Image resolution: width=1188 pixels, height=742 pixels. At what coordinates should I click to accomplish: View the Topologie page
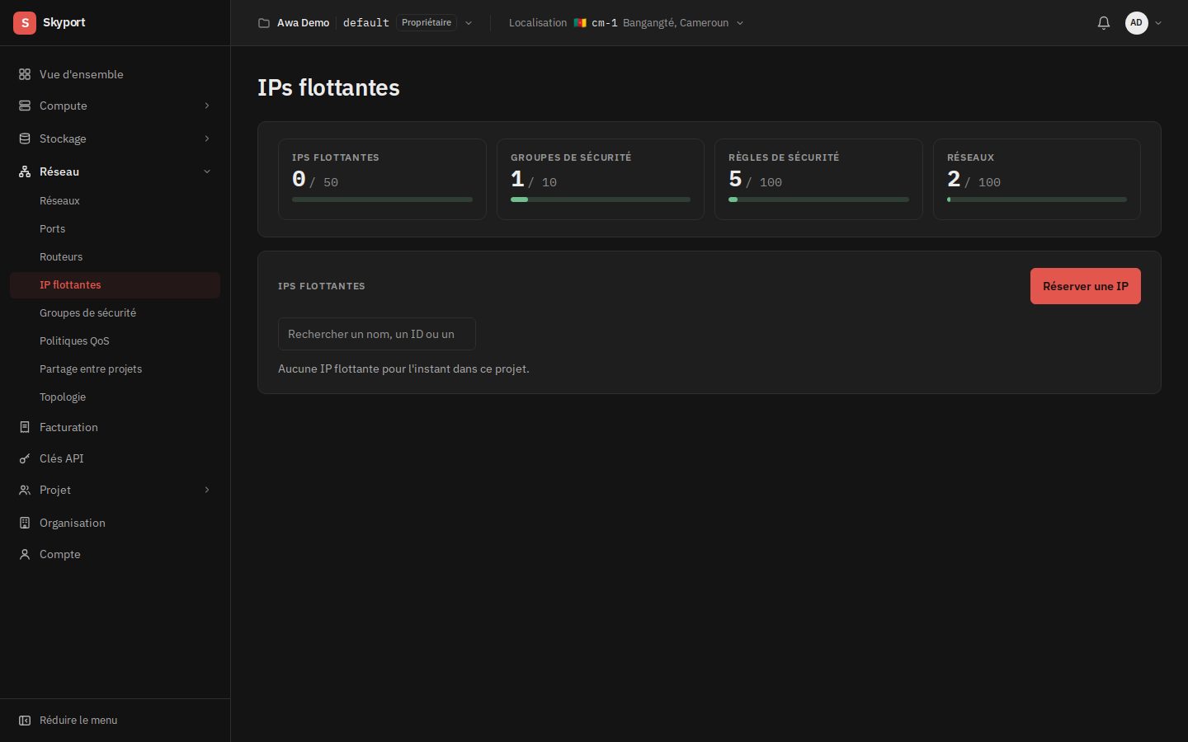pyautogui.click(x=115, y=397)
